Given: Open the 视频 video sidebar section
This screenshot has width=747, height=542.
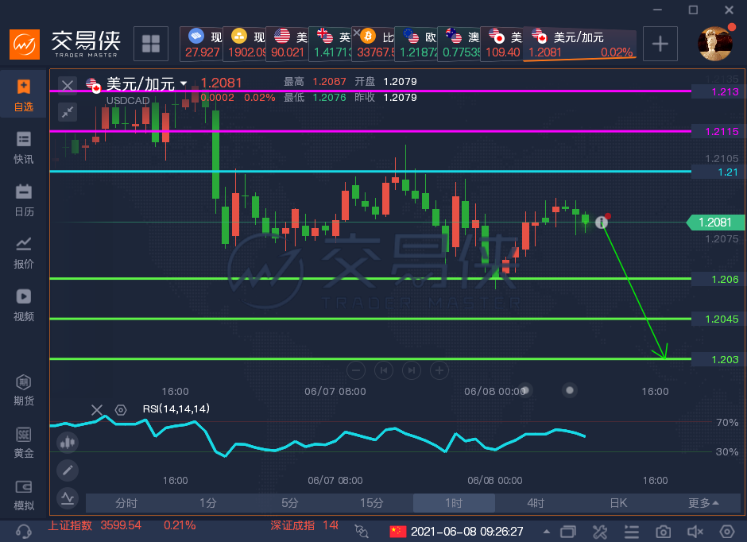Looking at the screenshot, I should [23, 305].
